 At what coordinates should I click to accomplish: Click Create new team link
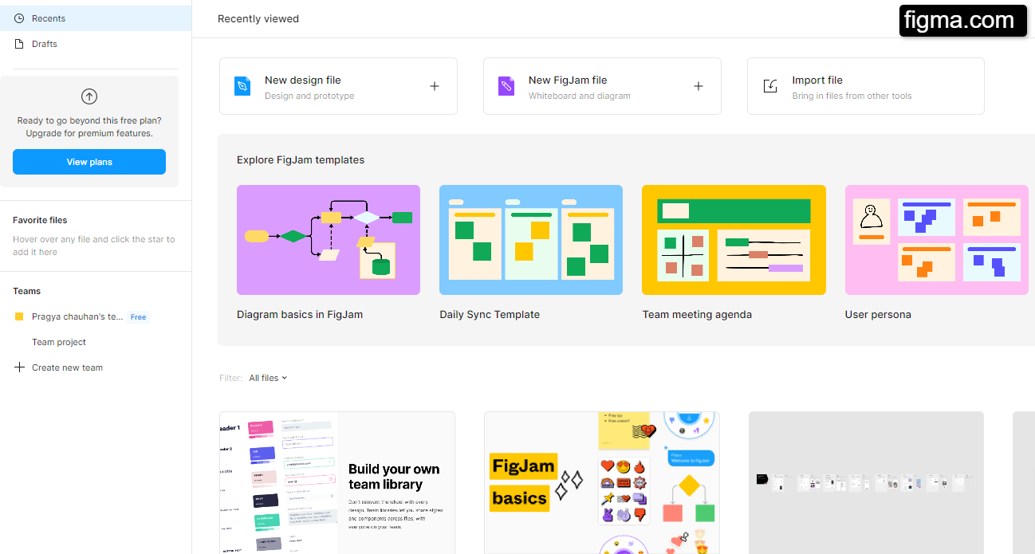coord(67,367)
